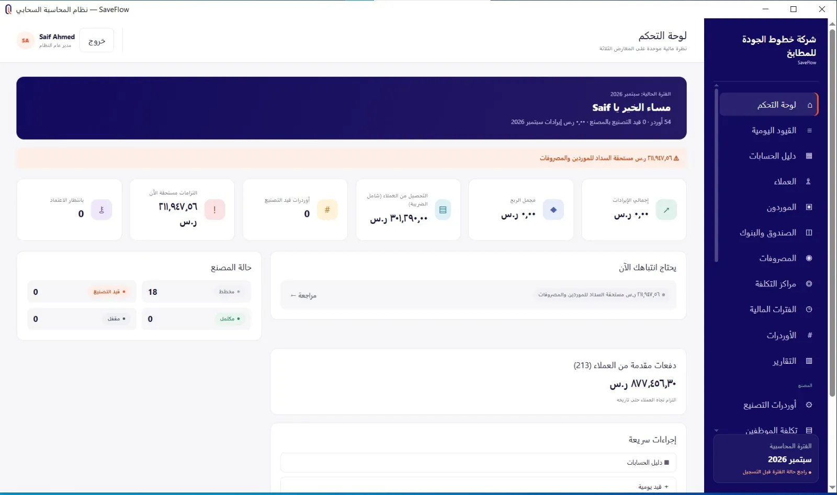Viewport: 837px width, 495px height.
Task: Select the مكتمل factory status tile
Action: click(196, 319)
